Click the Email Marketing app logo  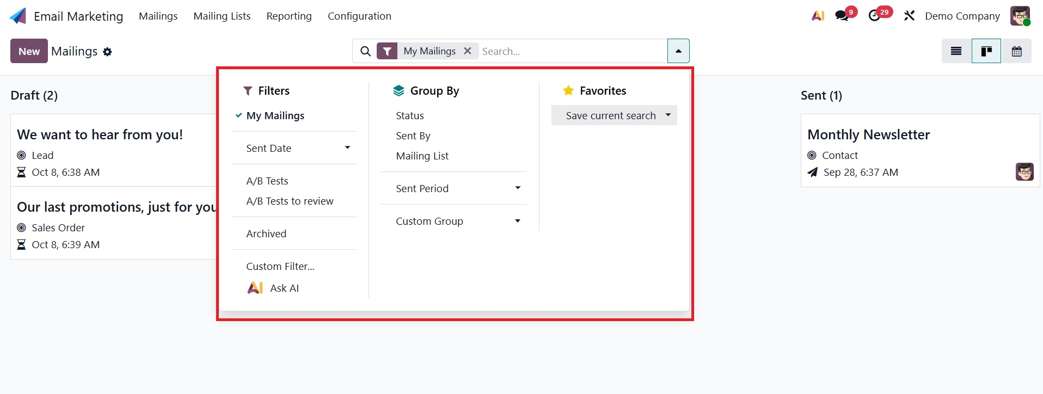(18, 16)
